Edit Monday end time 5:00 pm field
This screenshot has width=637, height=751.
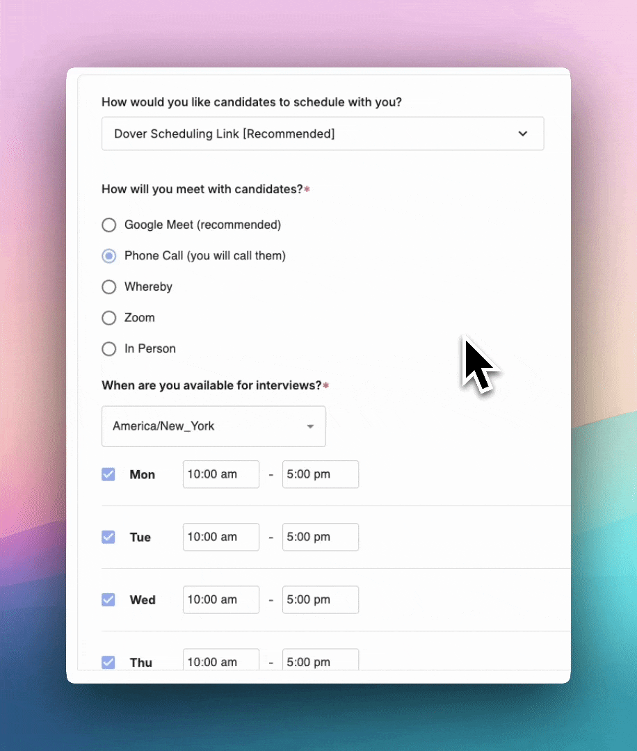click(320, 474)
